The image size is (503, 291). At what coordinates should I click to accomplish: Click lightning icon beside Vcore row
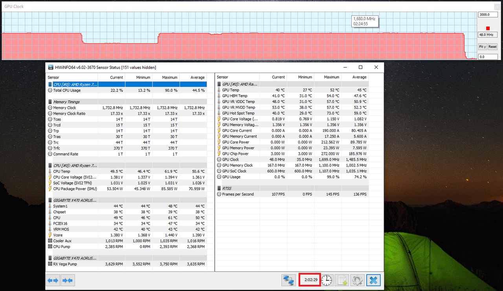tap(50, 235)
